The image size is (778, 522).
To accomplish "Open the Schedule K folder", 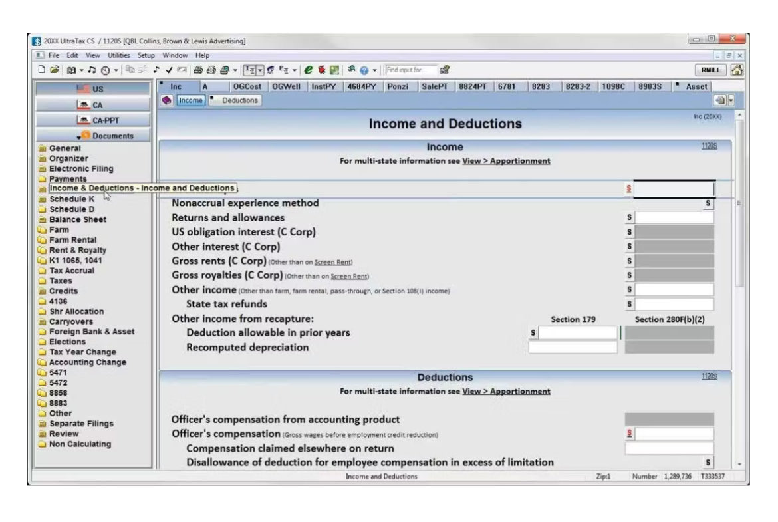I will (x=71, y=199).
